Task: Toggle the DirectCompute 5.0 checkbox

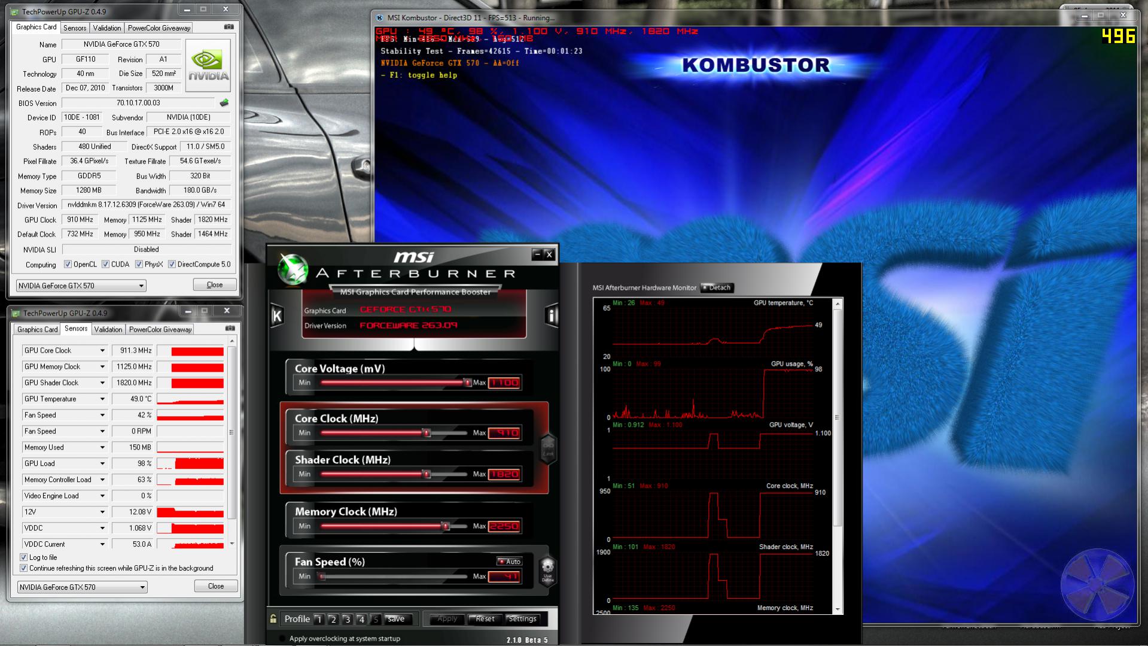Action: coord(172,264)
